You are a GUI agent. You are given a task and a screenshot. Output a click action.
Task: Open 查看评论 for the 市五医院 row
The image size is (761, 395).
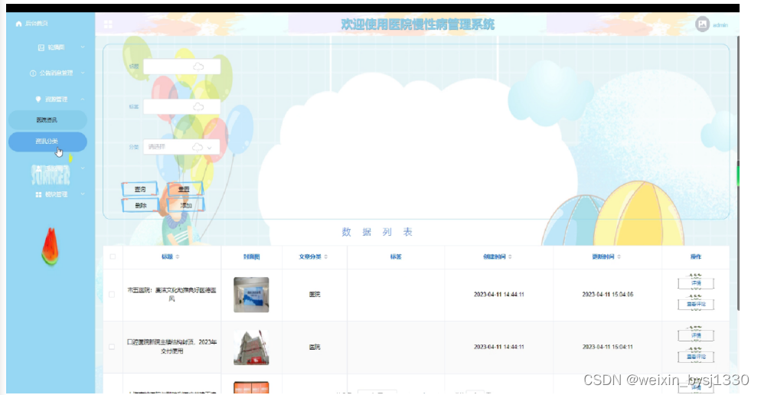(696, 304)
